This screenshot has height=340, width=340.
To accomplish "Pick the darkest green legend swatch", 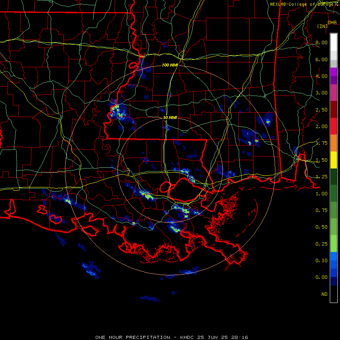I will pos(334,176).
